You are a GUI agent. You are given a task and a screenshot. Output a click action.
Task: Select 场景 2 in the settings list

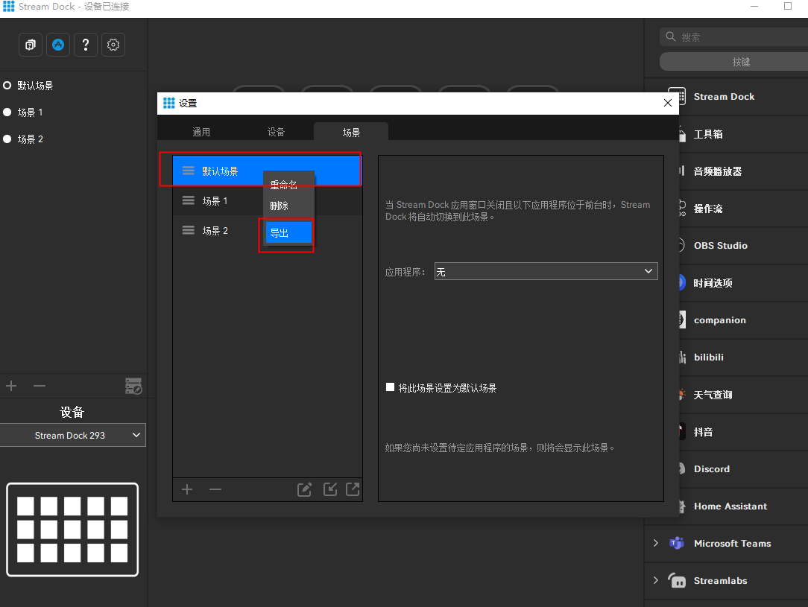coord(268,230)
